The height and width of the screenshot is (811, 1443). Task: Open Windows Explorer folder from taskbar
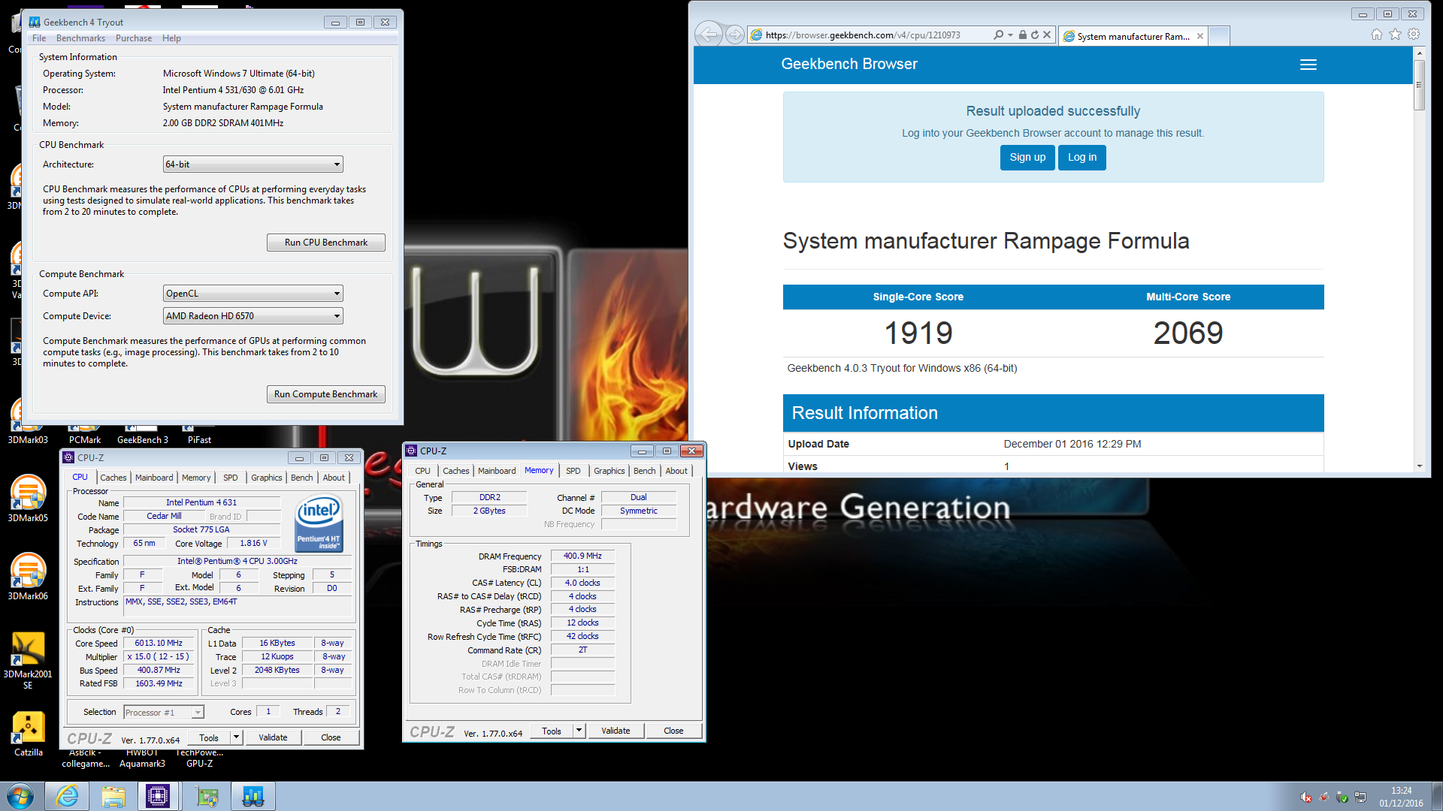coord(113,796)
